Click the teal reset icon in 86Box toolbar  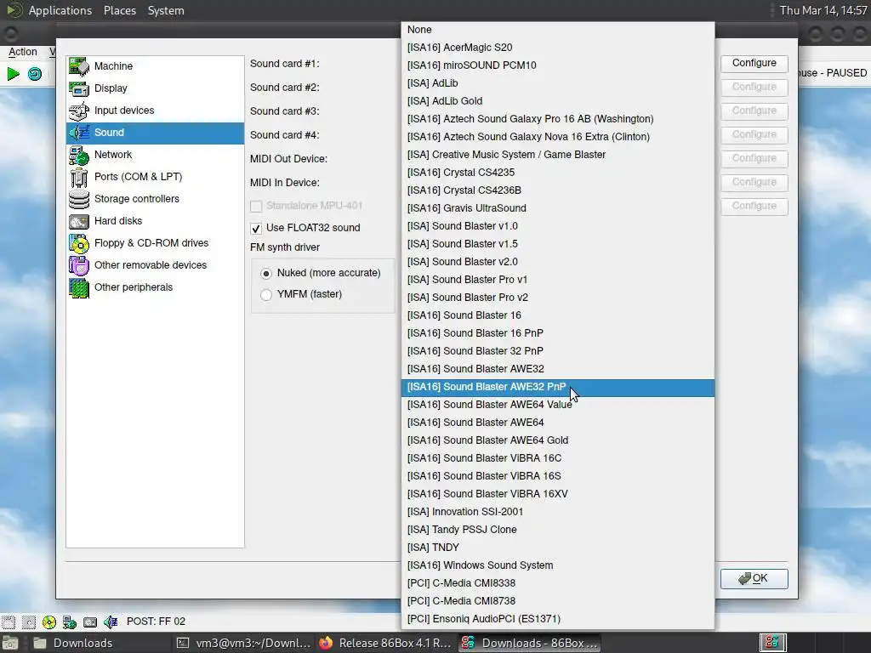(x=34, y=73)
